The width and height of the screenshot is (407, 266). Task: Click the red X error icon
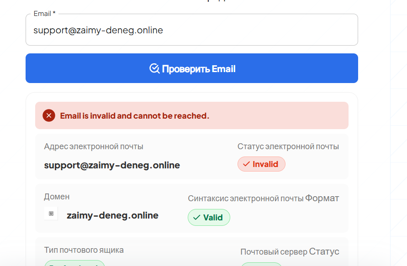49,115
